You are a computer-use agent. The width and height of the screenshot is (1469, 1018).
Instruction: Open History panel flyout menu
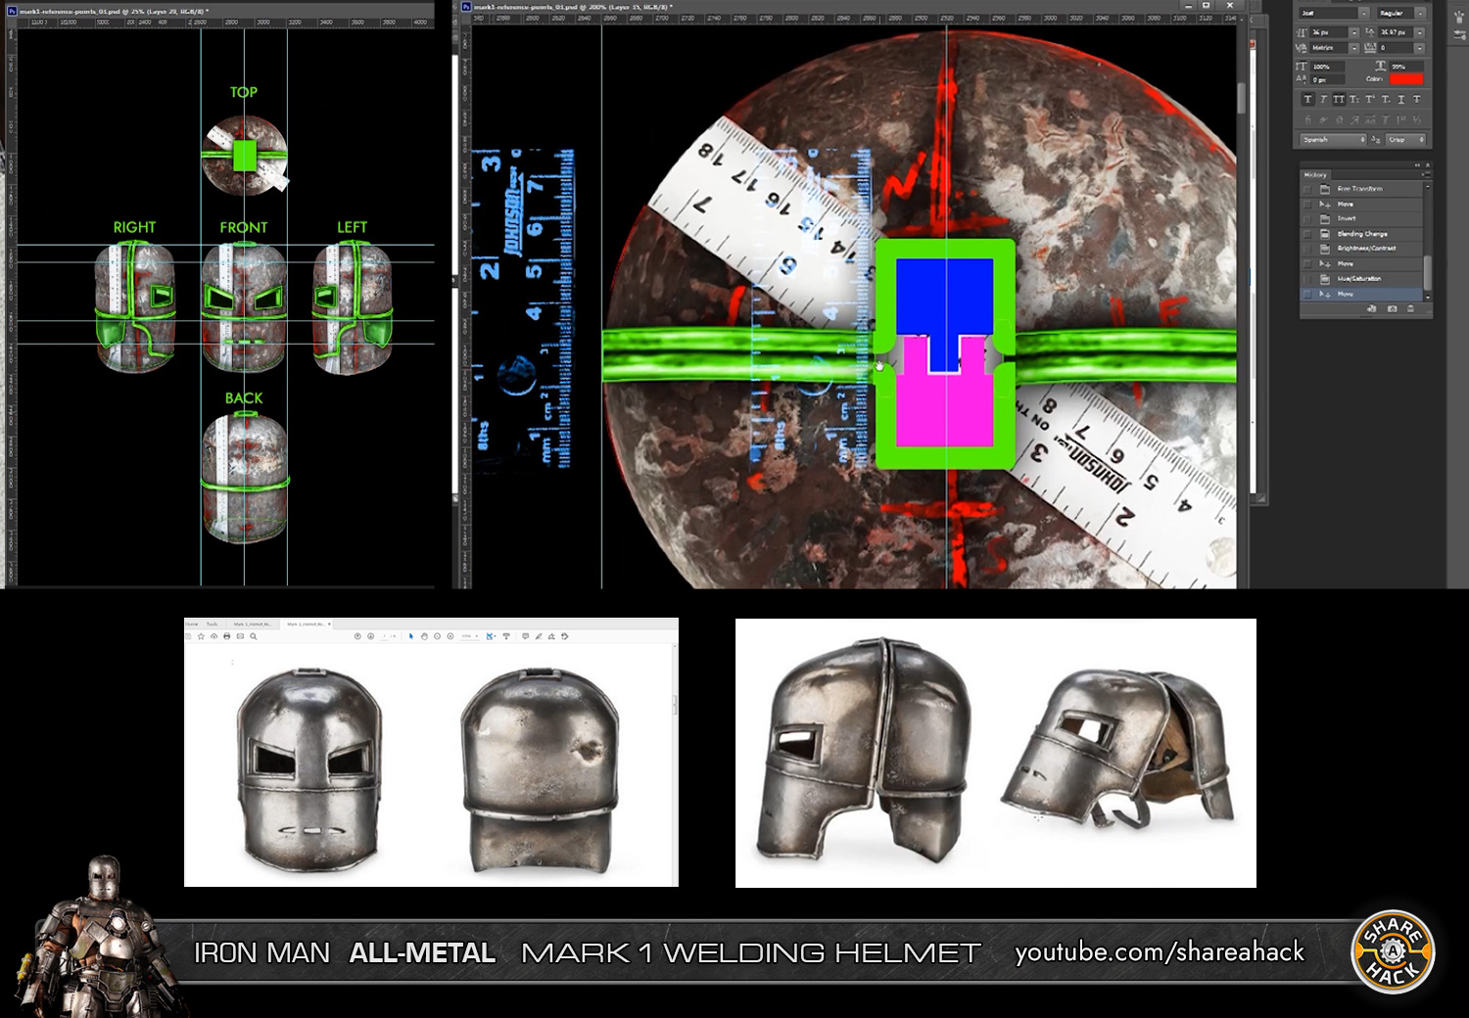pyautogui.click(x=1426, y=174)
